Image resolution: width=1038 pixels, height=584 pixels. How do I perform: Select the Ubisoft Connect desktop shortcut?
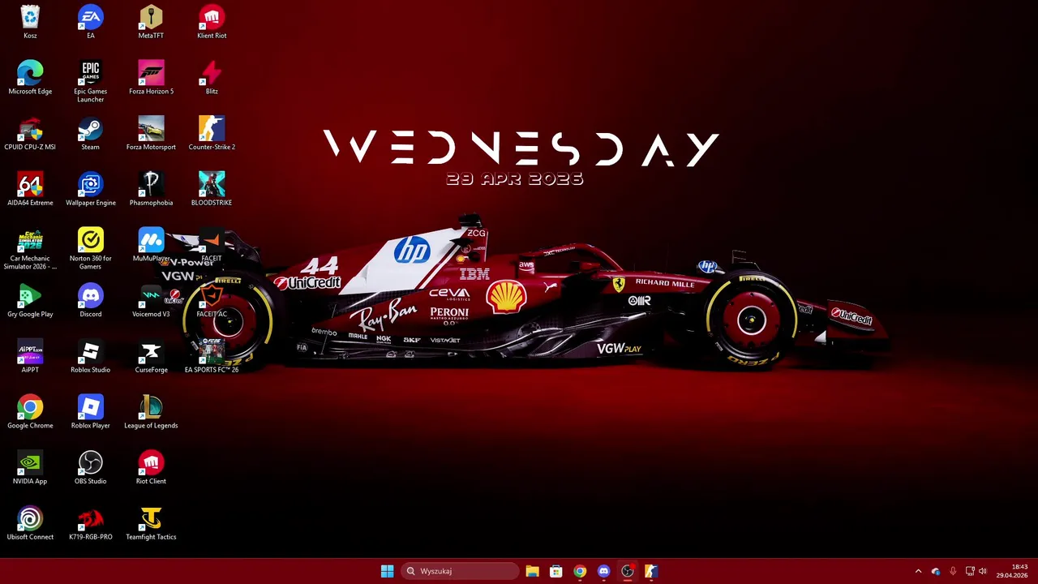pos(30,524)
